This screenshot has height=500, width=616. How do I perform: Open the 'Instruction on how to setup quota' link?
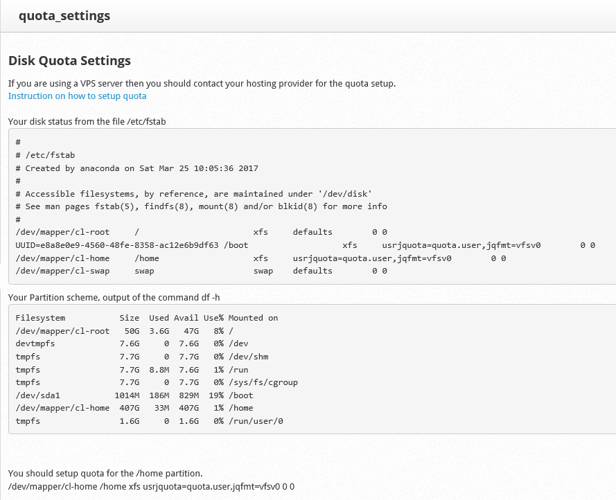(x=77, y=96)
